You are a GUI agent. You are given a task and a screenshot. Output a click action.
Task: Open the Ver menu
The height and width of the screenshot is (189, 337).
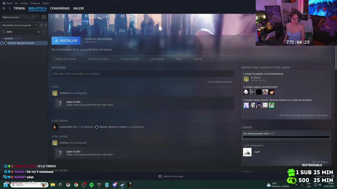16,3
